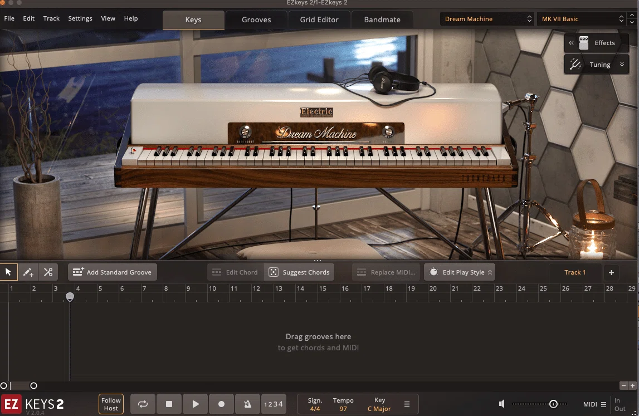The height and width of the screenshot is (416, 639).
Task: Open the MK VII Basic preset dropdown
Action: pos(582,19)
